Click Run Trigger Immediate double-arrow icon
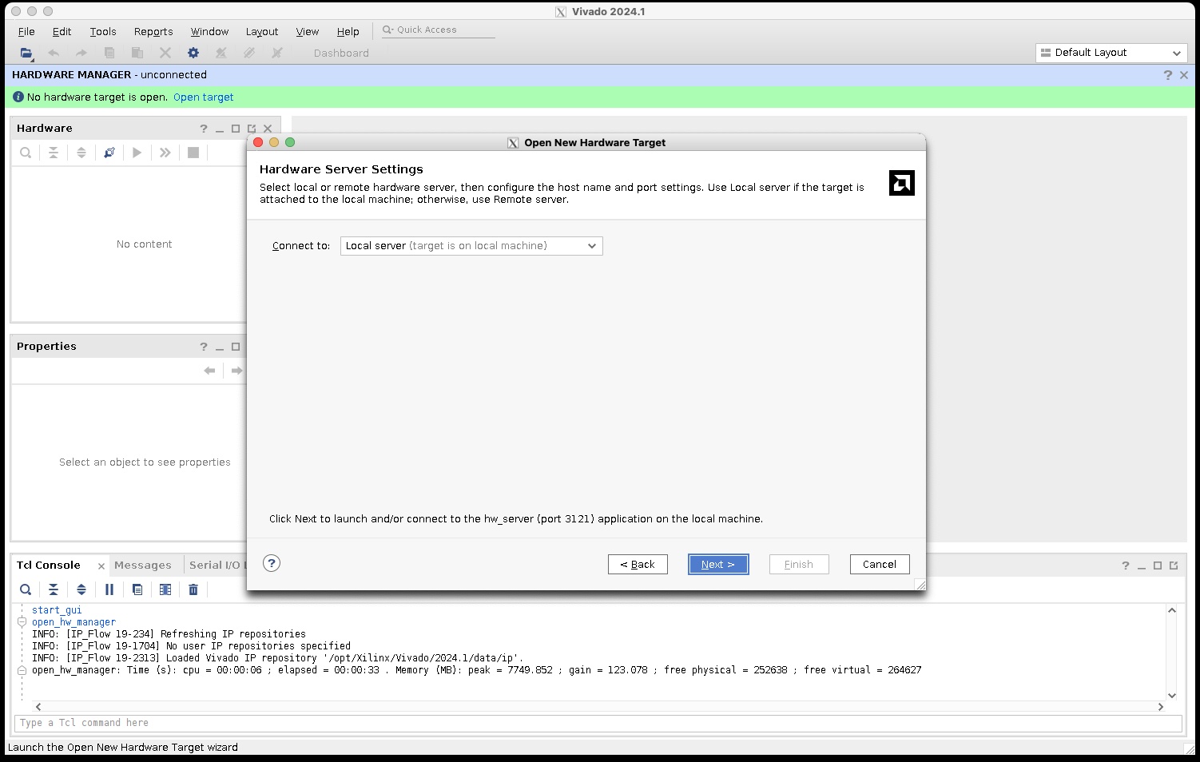The height and width of the screenshot is (762, 1200). coord(165,153)
